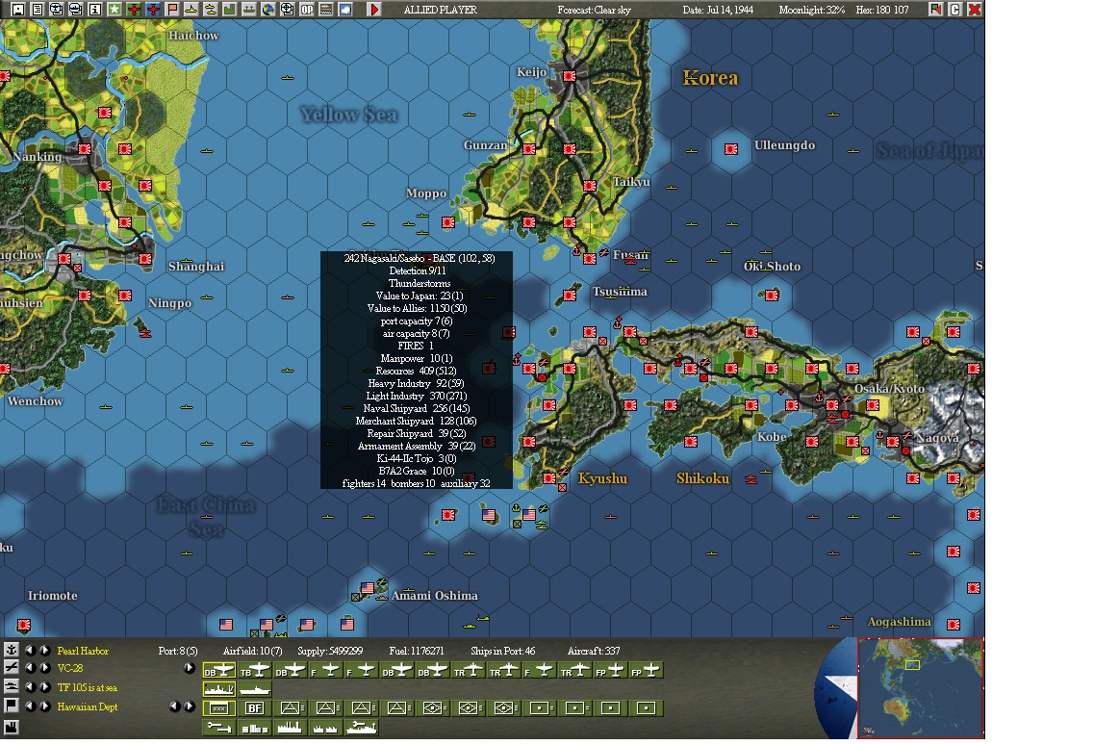Click the crosshair target toolbar icon
This screenshot has width=1094, height=745.
click(287, 9)
